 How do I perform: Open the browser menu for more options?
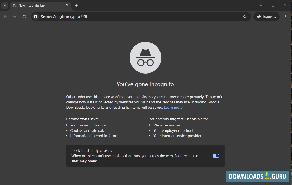point(285,16)
